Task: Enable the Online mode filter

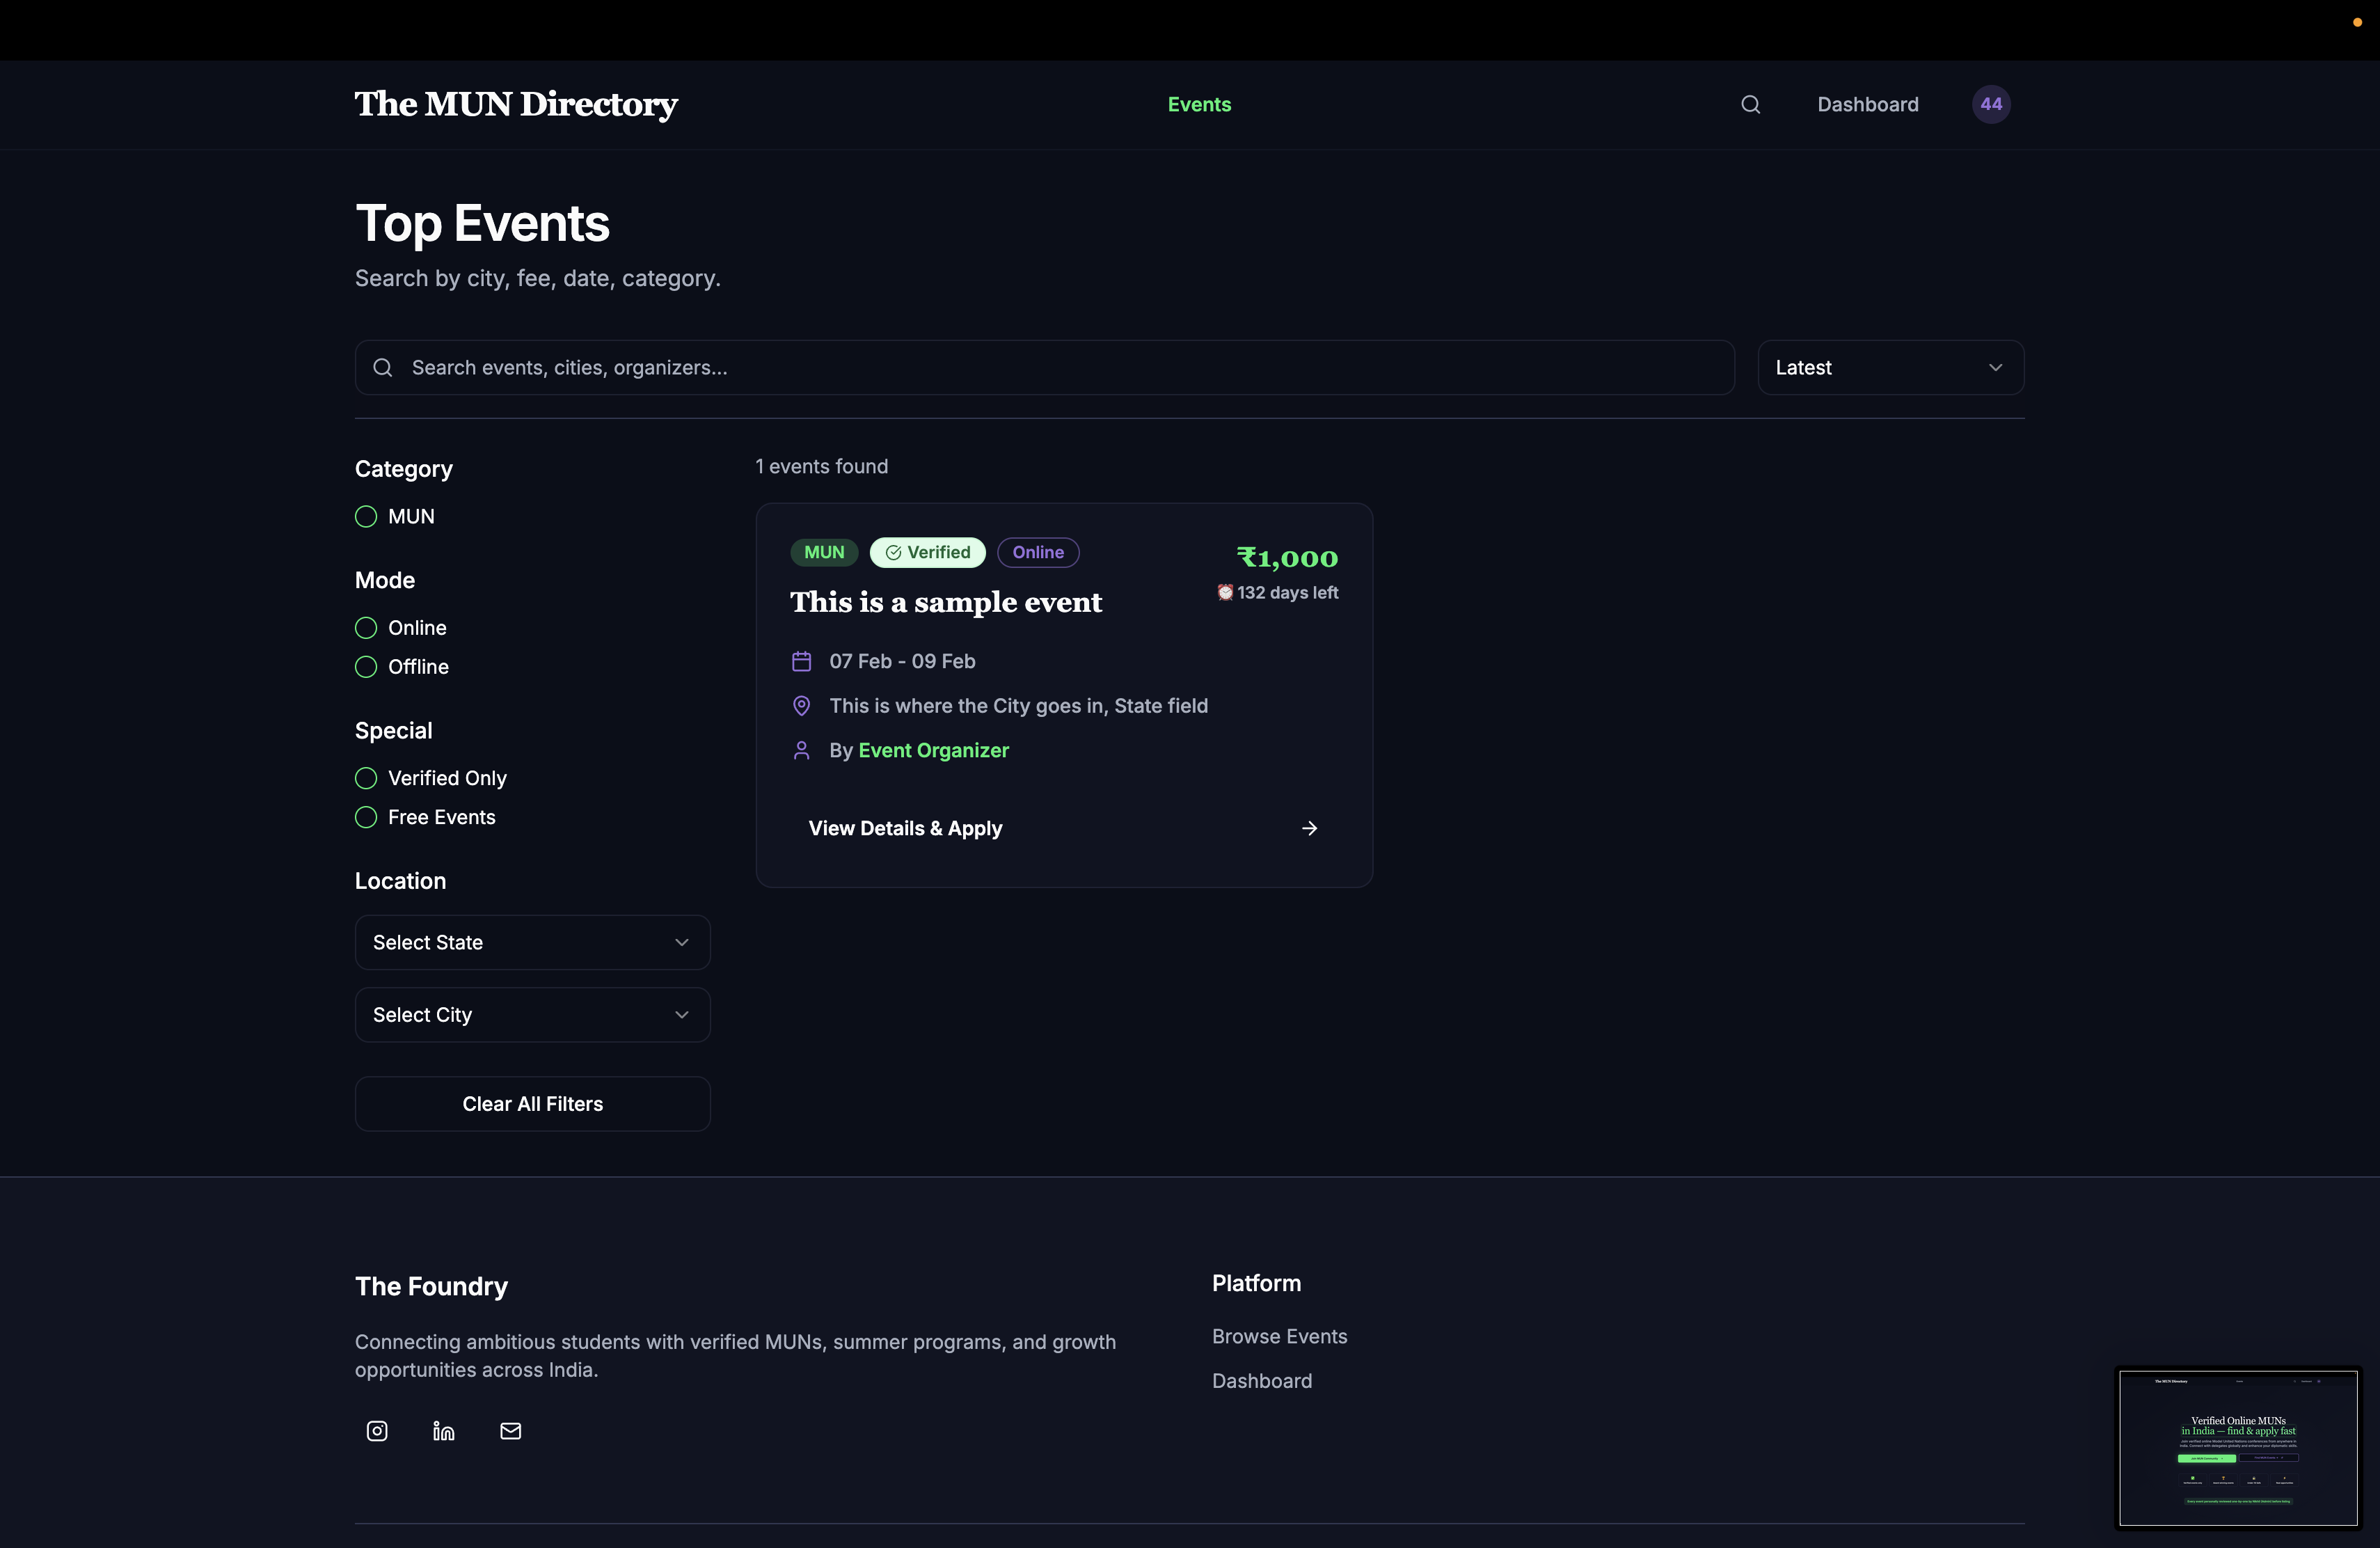Action: pos(366,628)
